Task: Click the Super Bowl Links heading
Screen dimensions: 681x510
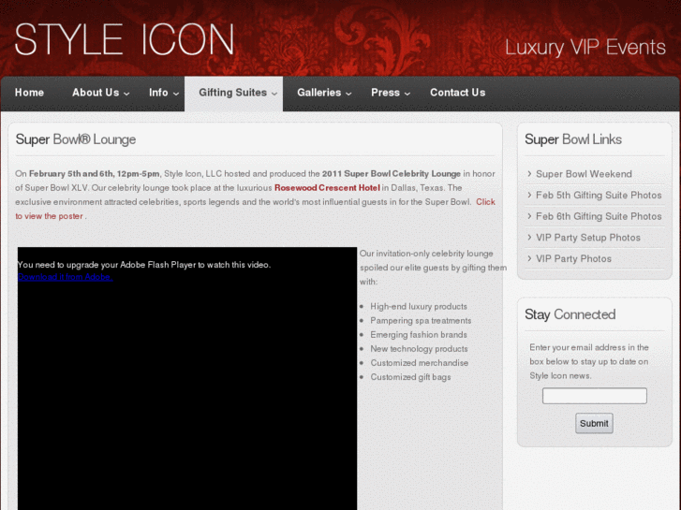Action: pos(573,139)
